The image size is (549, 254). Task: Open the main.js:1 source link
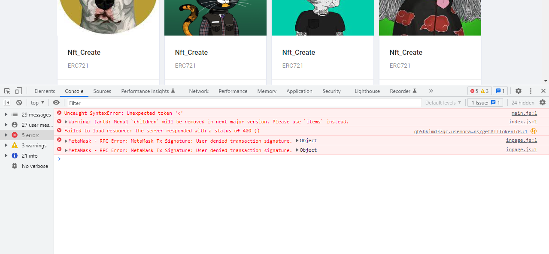click(x=524, y=113)
